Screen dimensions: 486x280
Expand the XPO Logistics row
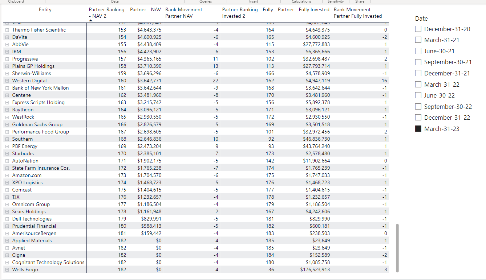[x=7, y=182]
